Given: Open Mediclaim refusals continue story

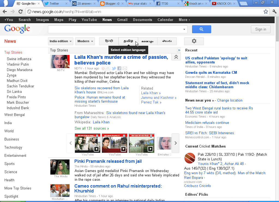Looking at the screenshot, I should [207, 123].
